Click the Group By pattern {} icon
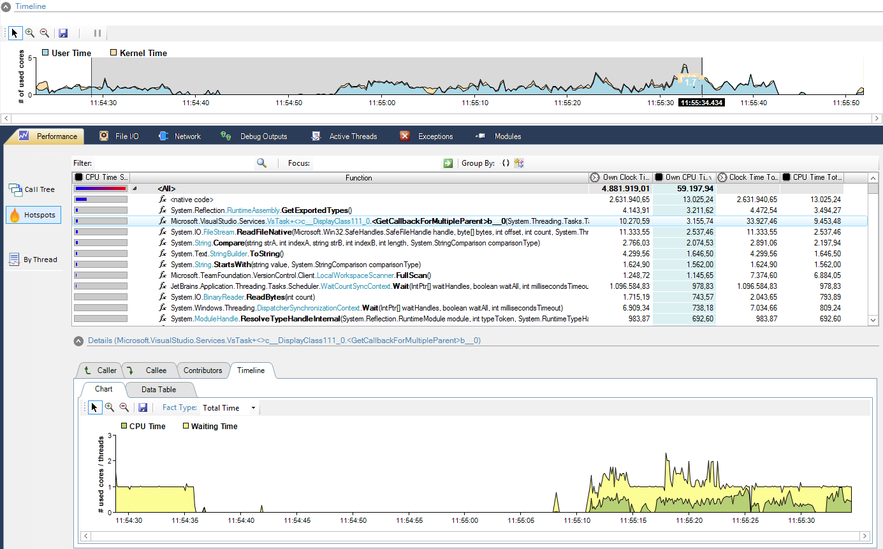This screenshot has height=549, width=883. pyautogui.click(x=505, y=163)
